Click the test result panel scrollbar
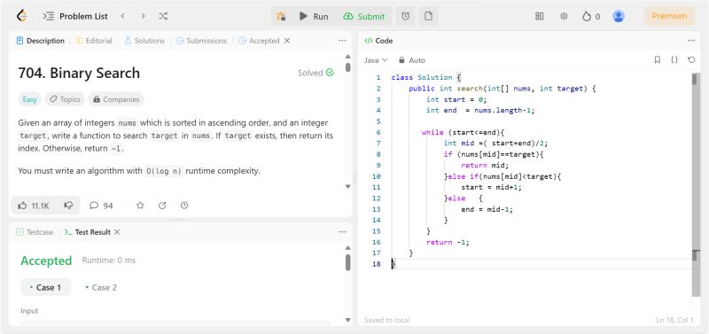 (x=347, y=262)
